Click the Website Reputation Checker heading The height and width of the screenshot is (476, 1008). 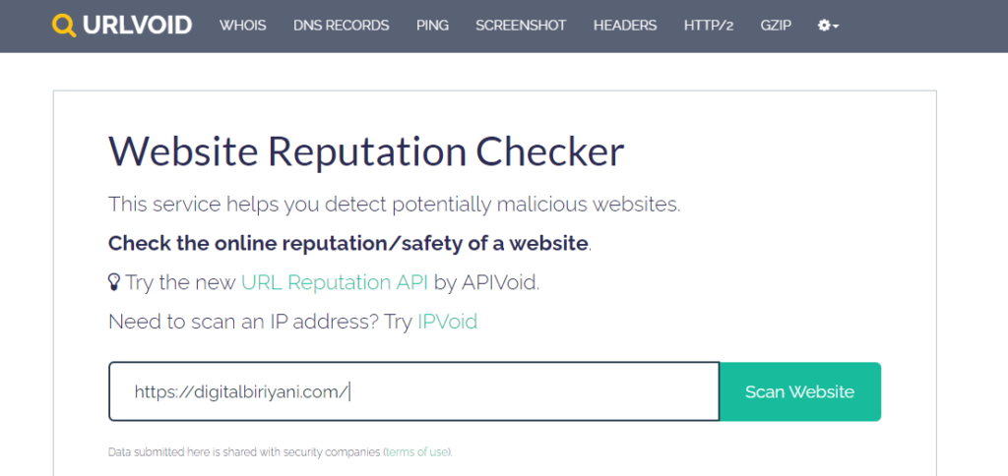point(366,152)
